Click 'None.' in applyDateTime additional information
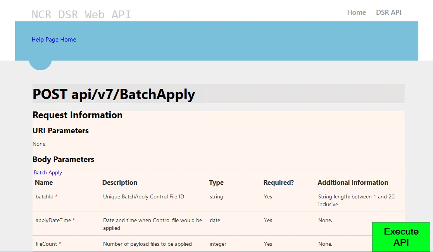The height and width of the screenshot is (252, 433). pyautogui.click(x=325, y=221)
